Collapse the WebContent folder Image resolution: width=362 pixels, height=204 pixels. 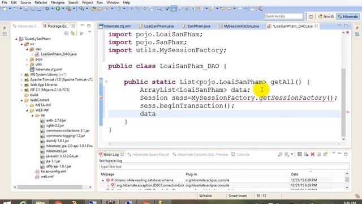pyautogui.click(x=21, y=100)
